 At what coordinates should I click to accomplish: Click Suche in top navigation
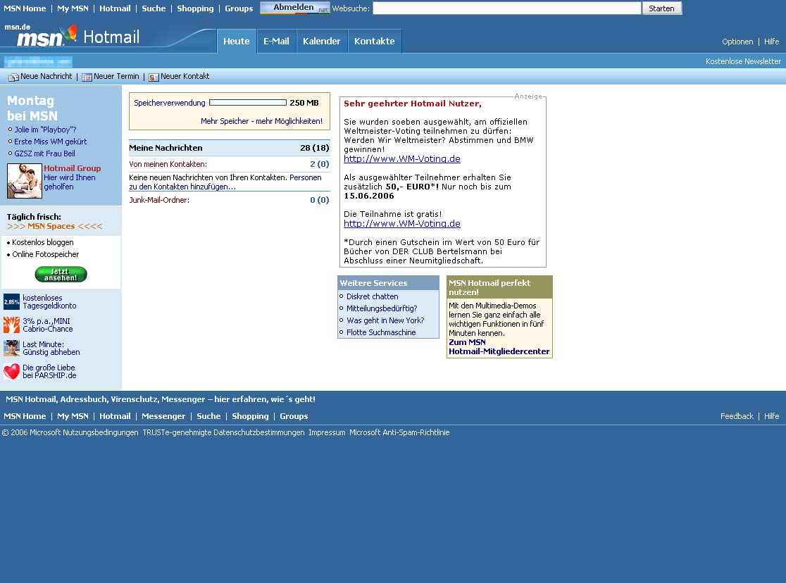[x=154, y=8]
